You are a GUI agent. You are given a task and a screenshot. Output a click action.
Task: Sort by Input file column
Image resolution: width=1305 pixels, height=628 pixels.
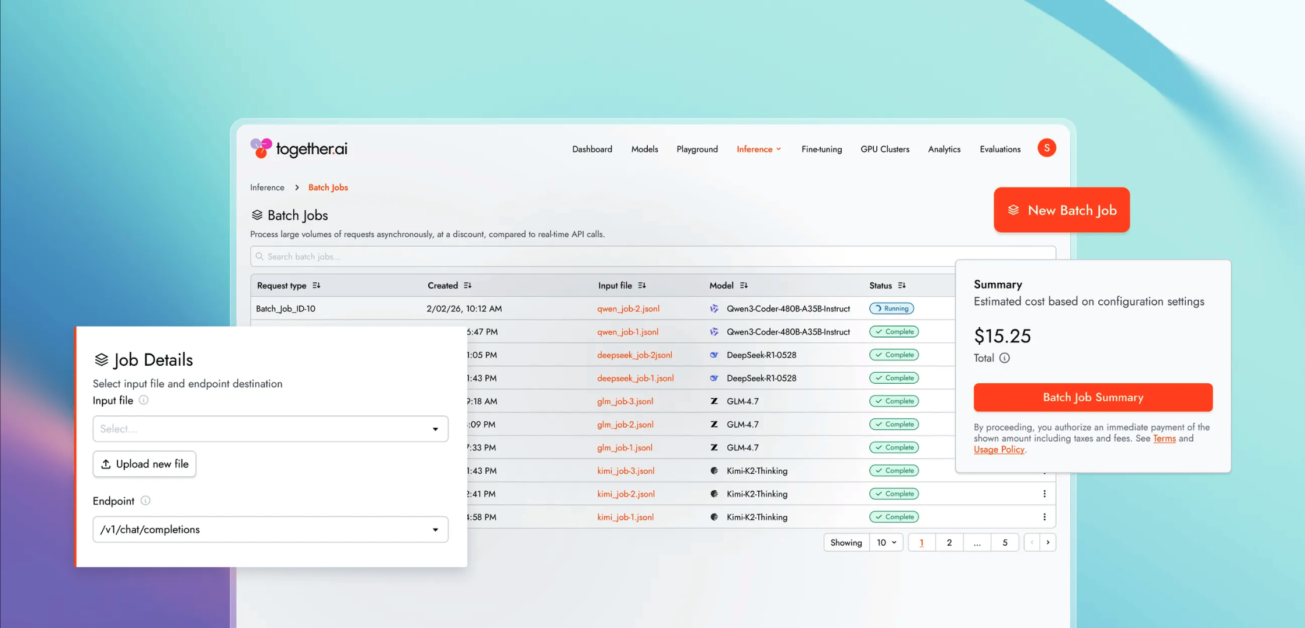[x=642, y=286]
